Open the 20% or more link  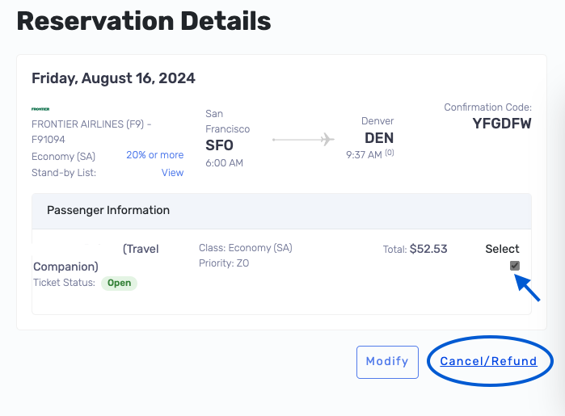154,155
